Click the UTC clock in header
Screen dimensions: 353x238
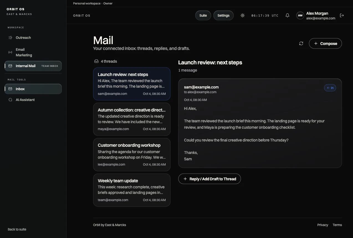tap(265, 16)
